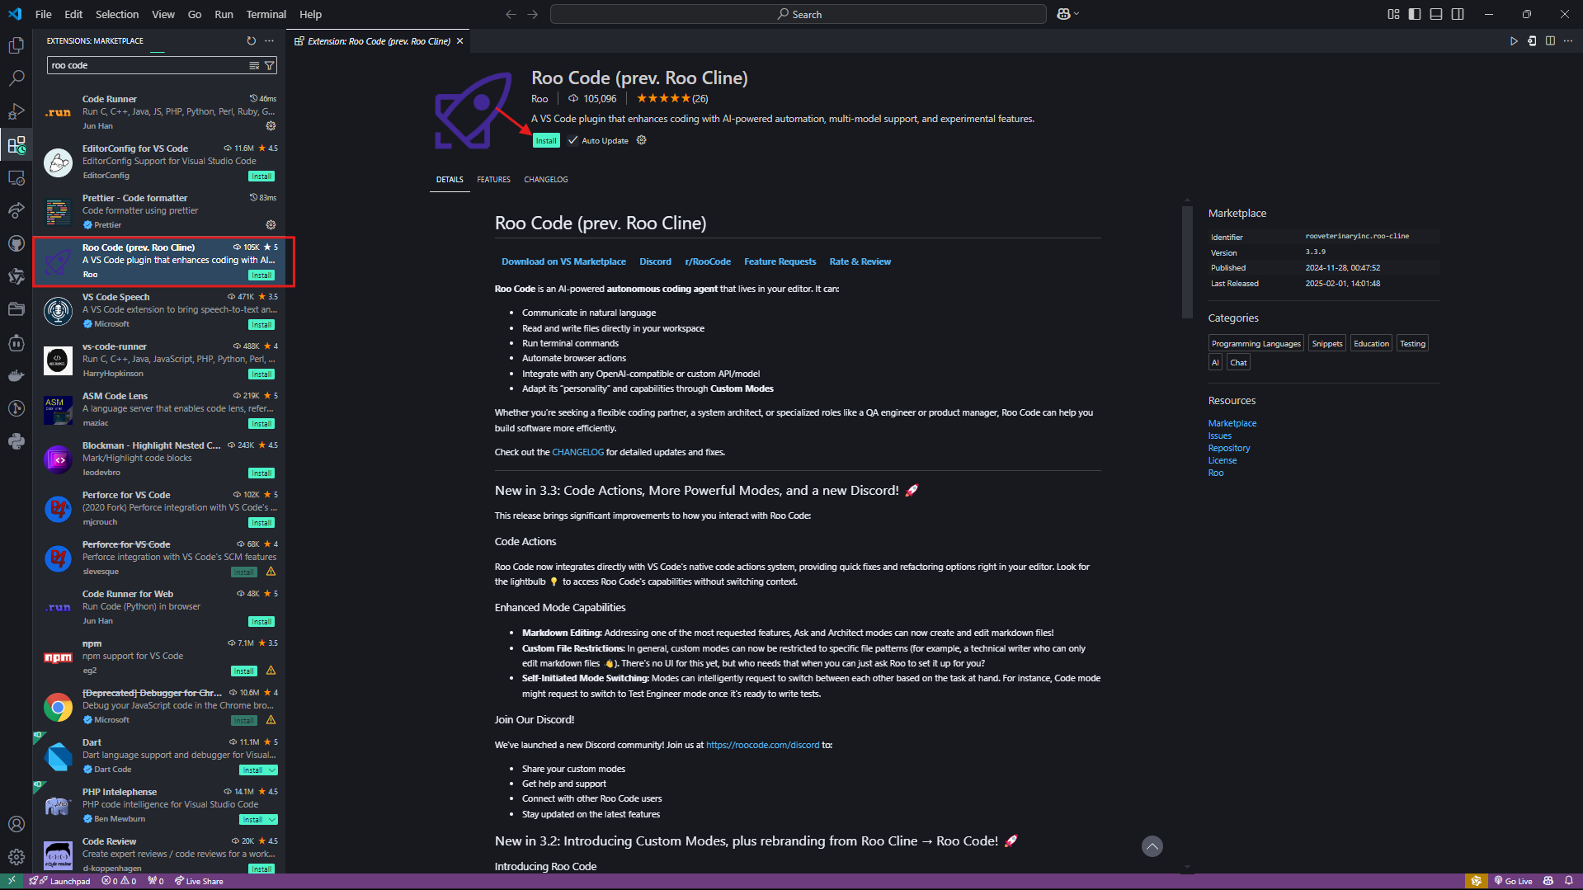1583x890 pixels.
Task: Switch to the CHANGELOG tab
Action: (x=546, y=179)
